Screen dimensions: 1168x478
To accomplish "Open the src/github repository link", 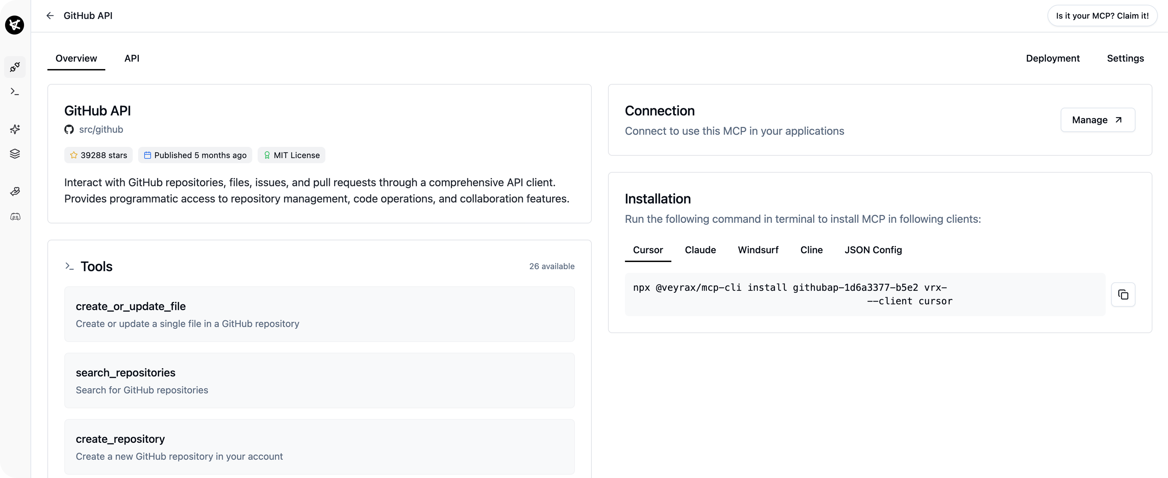I will pos(101,129).
